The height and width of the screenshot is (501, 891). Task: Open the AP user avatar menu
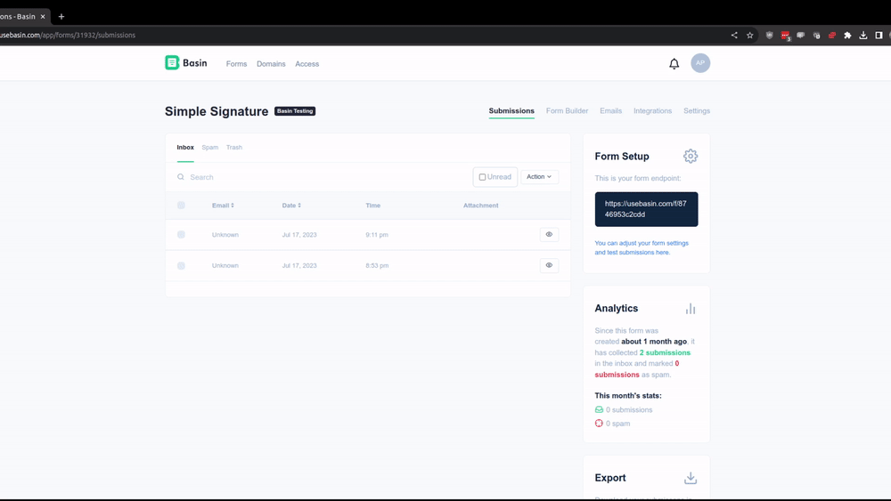pyautogui.click(x=700, y=63)
